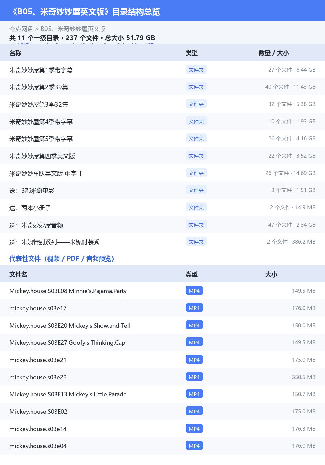Open folder 送：米妮特别系列——米妮时装秀
The image size is (325, 465).
54,242
